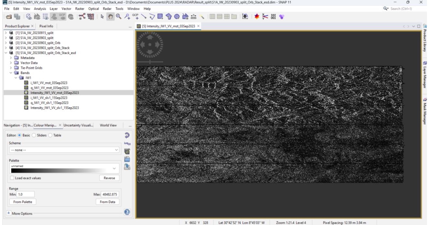Screen dimensions: 429x225
Task: Expand the [1] S1A_IW_20230915_split product
Action: 6,33
